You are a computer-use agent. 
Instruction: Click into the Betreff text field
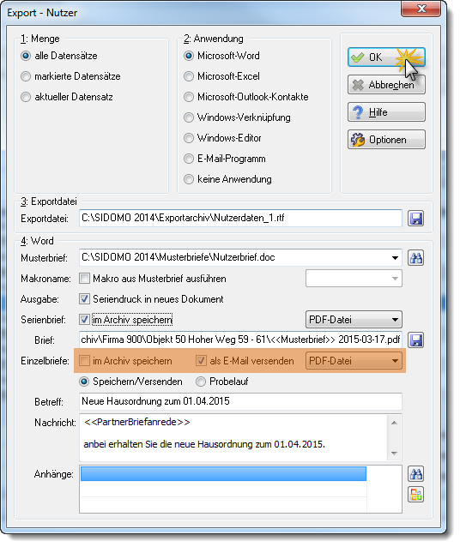(240, 401)
